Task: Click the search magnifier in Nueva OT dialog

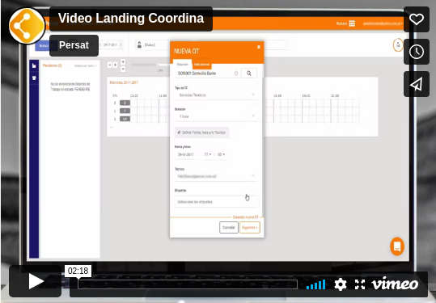Action: click(249, 74)
